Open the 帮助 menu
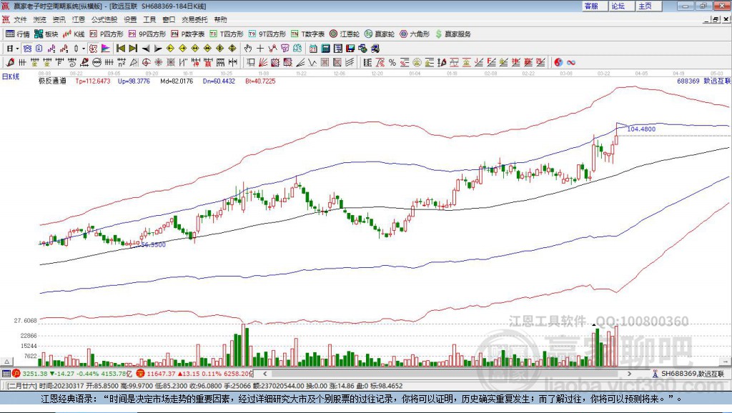This screenshot has width=732, height=413. (220, 19)
